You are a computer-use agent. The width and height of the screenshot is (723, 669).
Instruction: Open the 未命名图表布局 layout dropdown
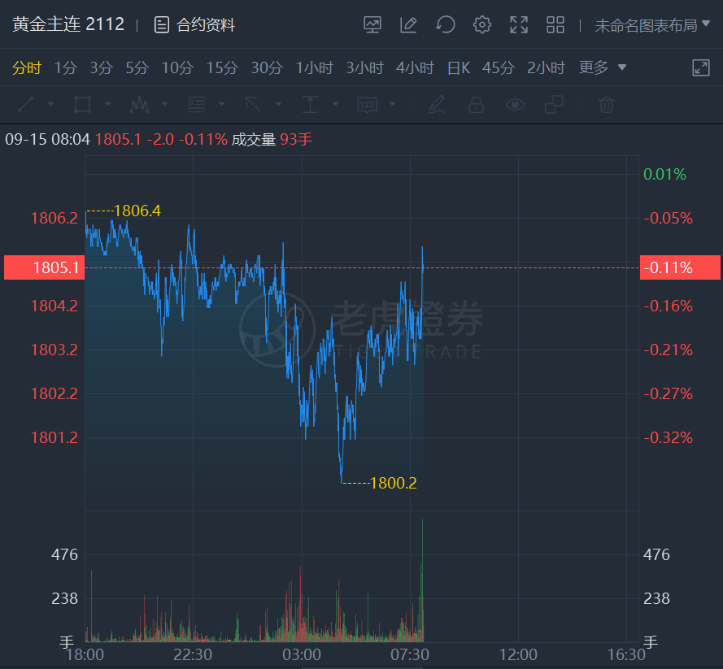(x=652, y=25)
